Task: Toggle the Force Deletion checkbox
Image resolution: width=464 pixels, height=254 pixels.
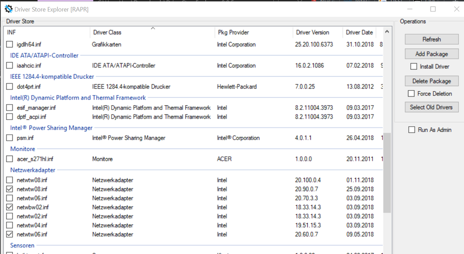Action: click(x=411, y=94)
